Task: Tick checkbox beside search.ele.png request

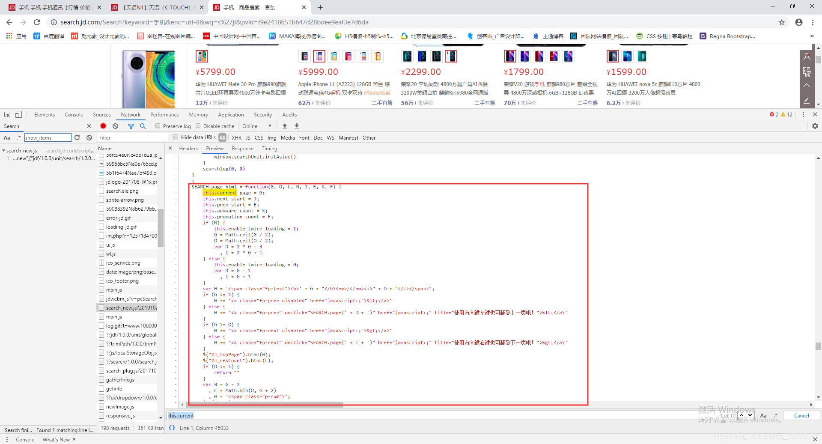Action: [101, 191]
